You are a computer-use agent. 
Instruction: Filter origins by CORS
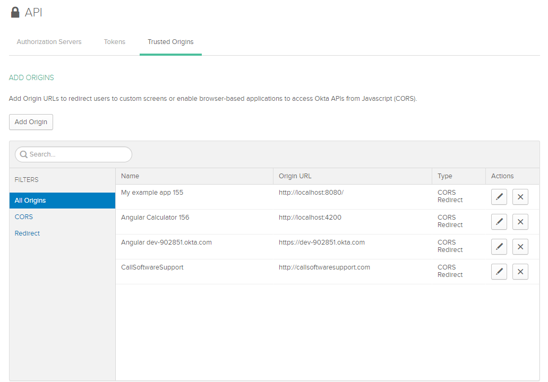(24, 217)
